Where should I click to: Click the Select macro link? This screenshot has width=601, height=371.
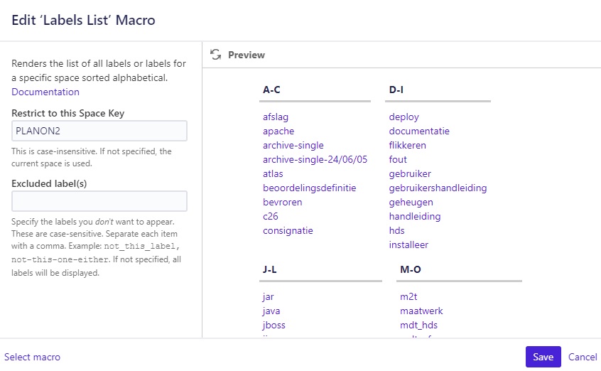(x=32, y=357)
